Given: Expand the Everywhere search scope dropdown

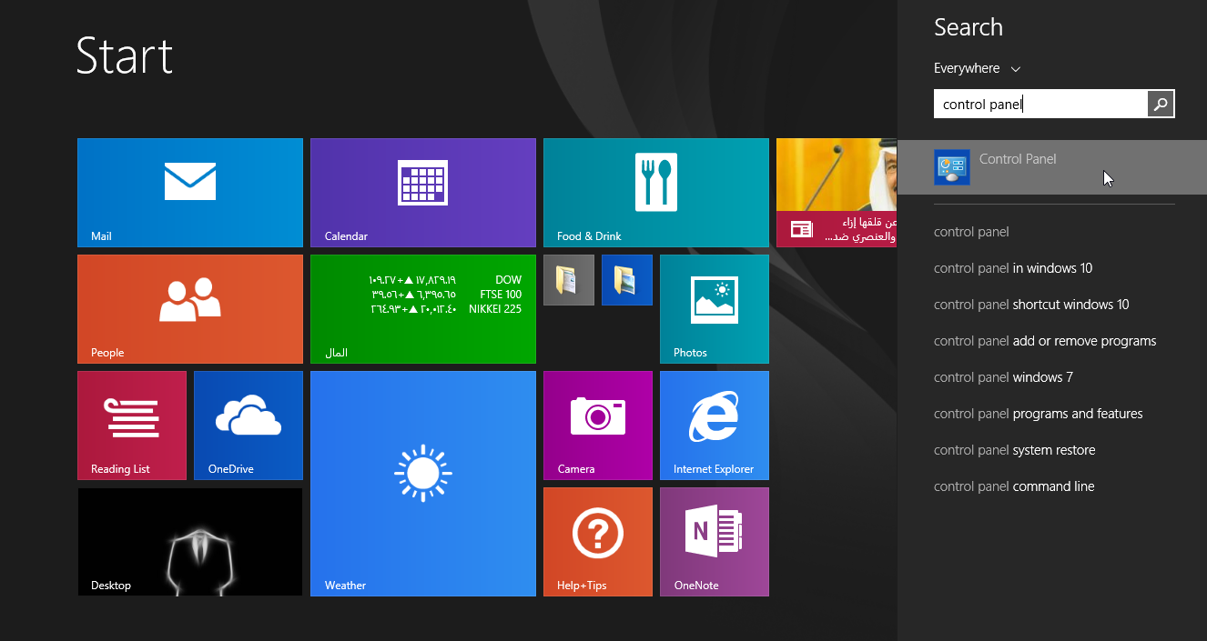Looking at the screenshot, I should [977, 68].
